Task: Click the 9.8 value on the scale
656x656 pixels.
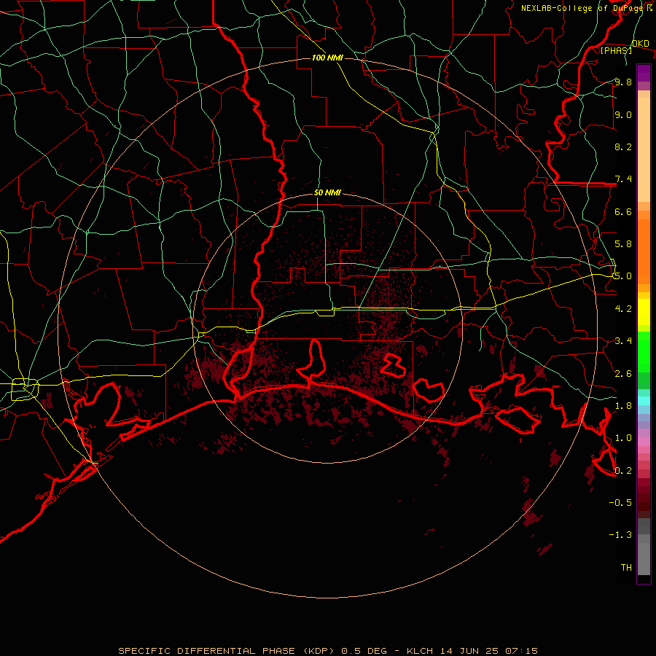Action: 623,82
